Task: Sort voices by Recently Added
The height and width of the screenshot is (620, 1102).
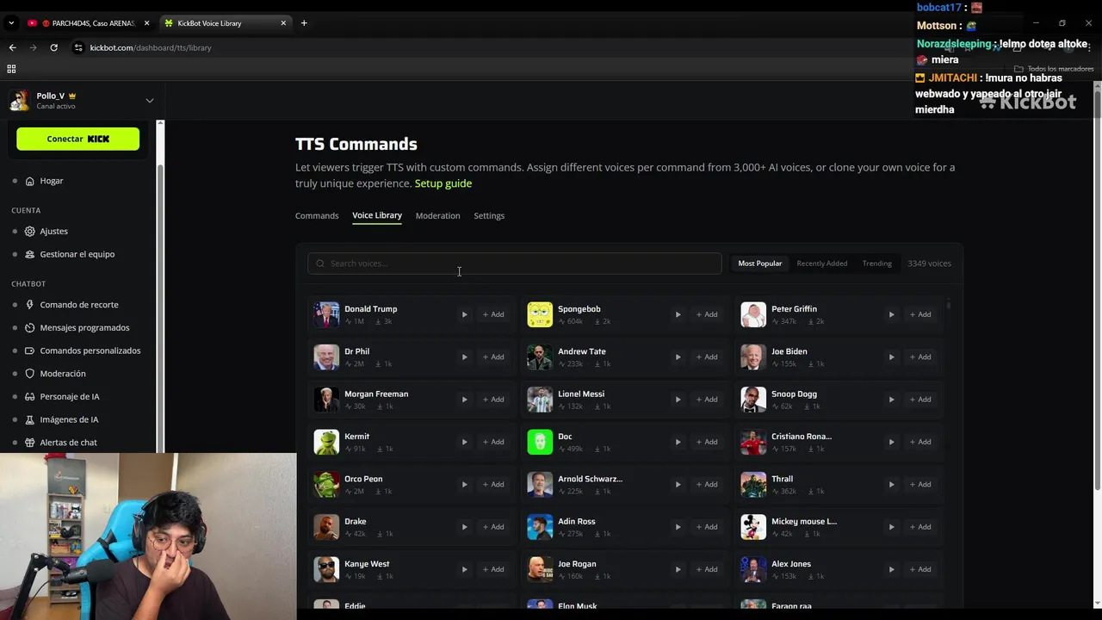Action: [x=821, y=263]
